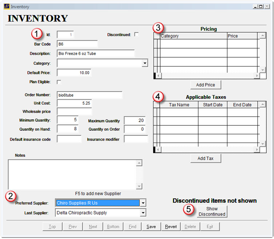274x239 pixels.
Task: Click the Delete button
Action: click(190, 227)
